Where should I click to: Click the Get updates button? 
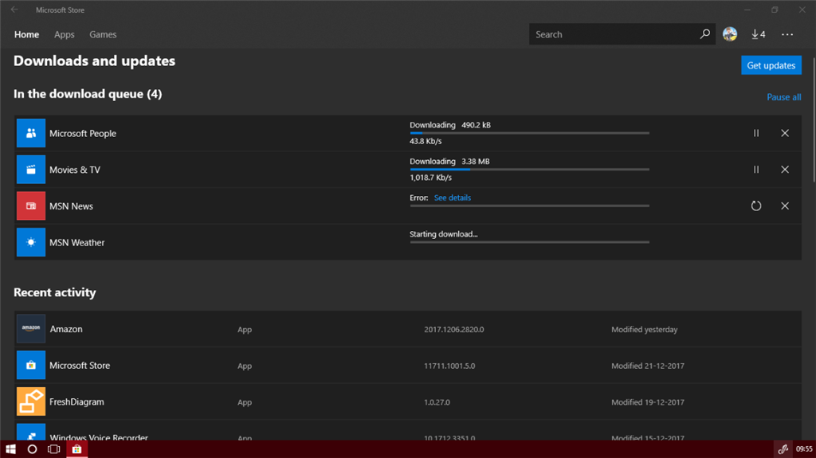pyautogui.click(x=771, y=65)
